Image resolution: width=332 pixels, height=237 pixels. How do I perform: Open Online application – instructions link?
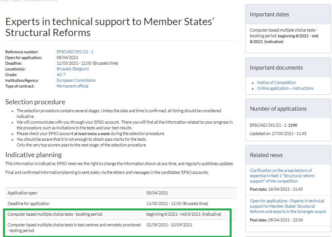coord(285,88)
